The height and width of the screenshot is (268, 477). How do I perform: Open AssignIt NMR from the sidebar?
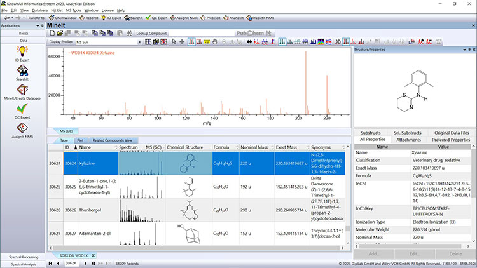(23, 129)
